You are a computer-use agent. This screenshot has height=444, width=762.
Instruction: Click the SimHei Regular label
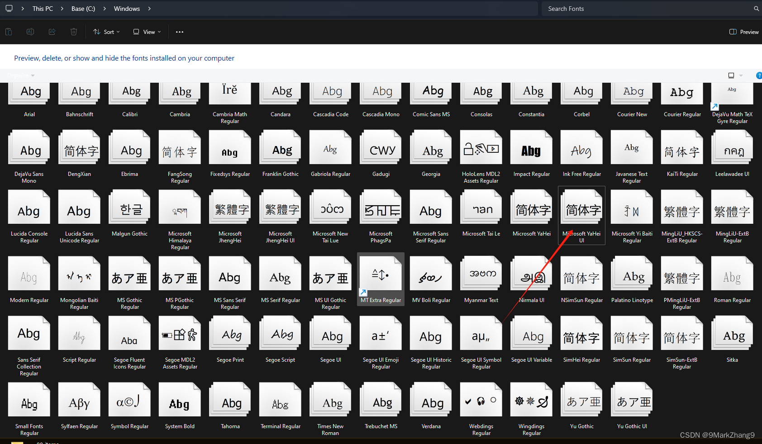[582, 360]
